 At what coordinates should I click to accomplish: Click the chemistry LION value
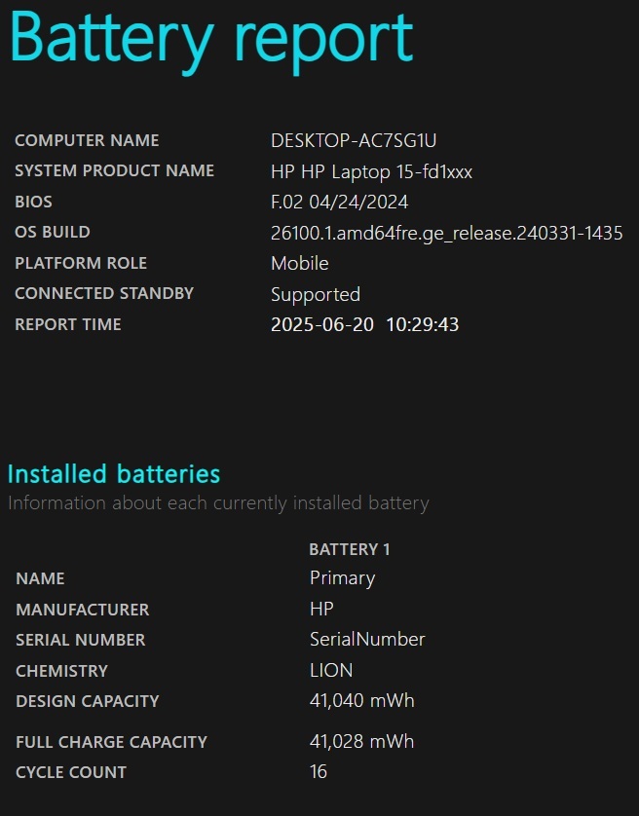(x=331, y=670)
